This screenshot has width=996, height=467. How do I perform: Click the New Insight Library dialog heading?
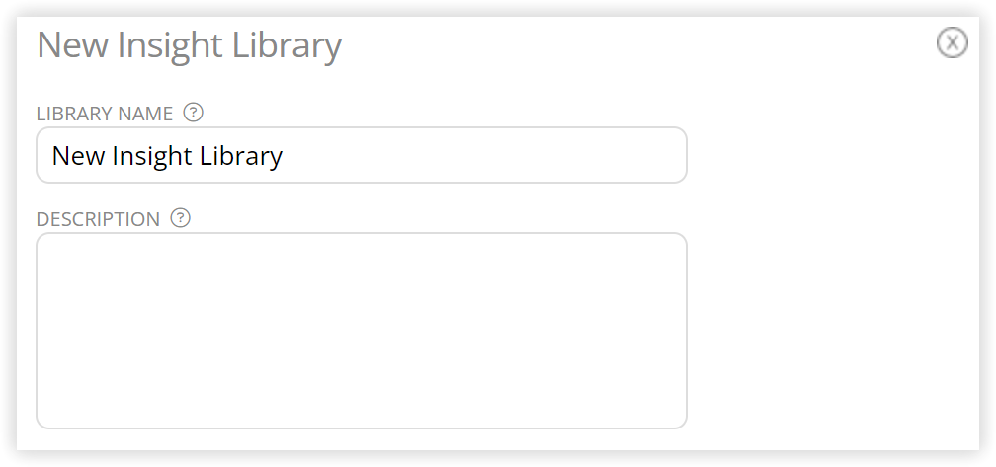click(190, 45)
